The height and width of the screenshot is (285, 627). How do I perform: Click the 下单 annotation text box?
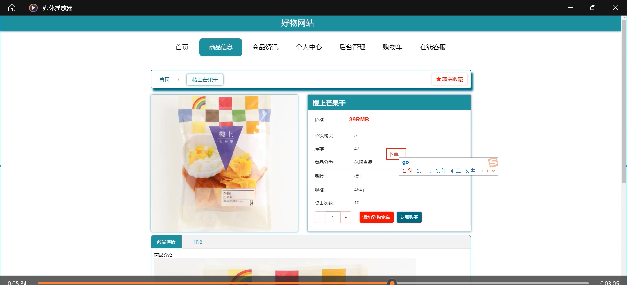coord(396,154)
